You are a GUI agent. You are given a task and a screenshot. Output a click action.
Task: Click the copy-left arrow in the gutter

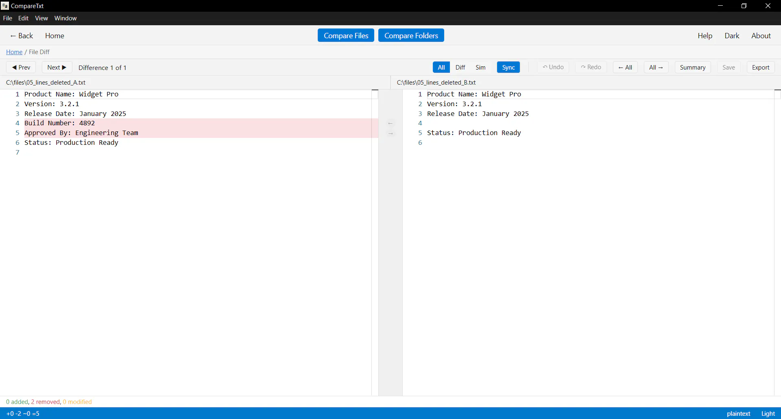(x=390, y=123)
